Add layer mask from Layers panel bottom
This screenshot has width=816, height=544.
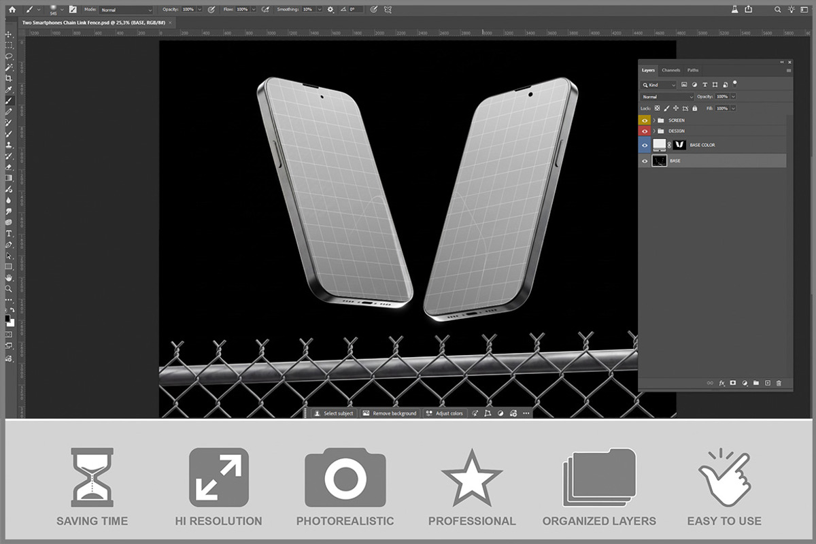tap(733, 383)
